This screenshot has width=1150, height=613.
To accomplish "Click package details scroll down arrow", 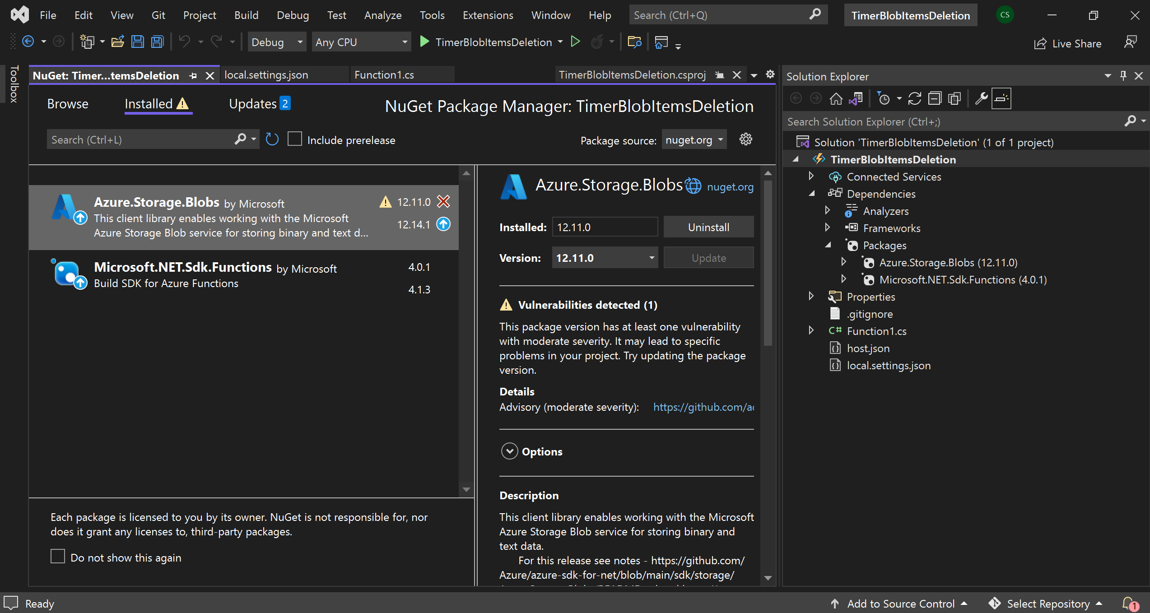I will 768,578.
